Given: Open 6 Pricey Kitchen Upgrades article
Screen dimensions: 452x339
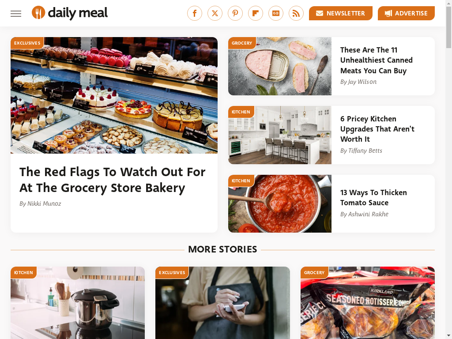Looking at the screenshot, I should click(x=377, y=129).
